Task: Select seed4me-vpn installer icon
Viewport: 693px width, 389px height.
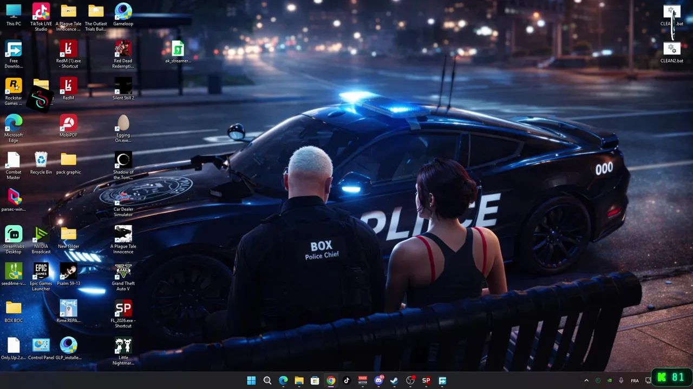Action: click(x=14, y=274)
